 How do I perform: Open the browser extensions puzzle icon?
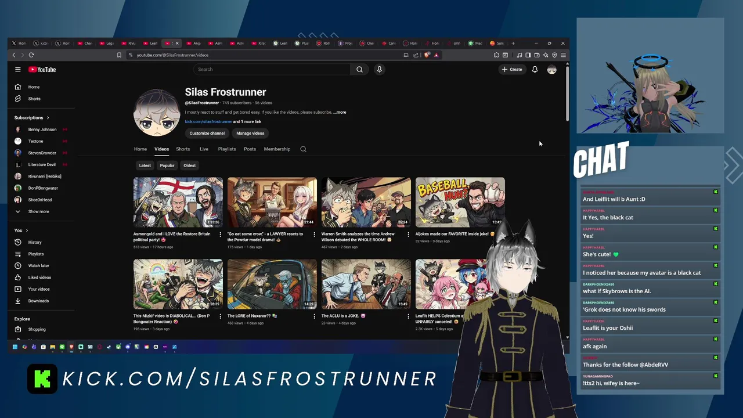[x=496, y=55]
